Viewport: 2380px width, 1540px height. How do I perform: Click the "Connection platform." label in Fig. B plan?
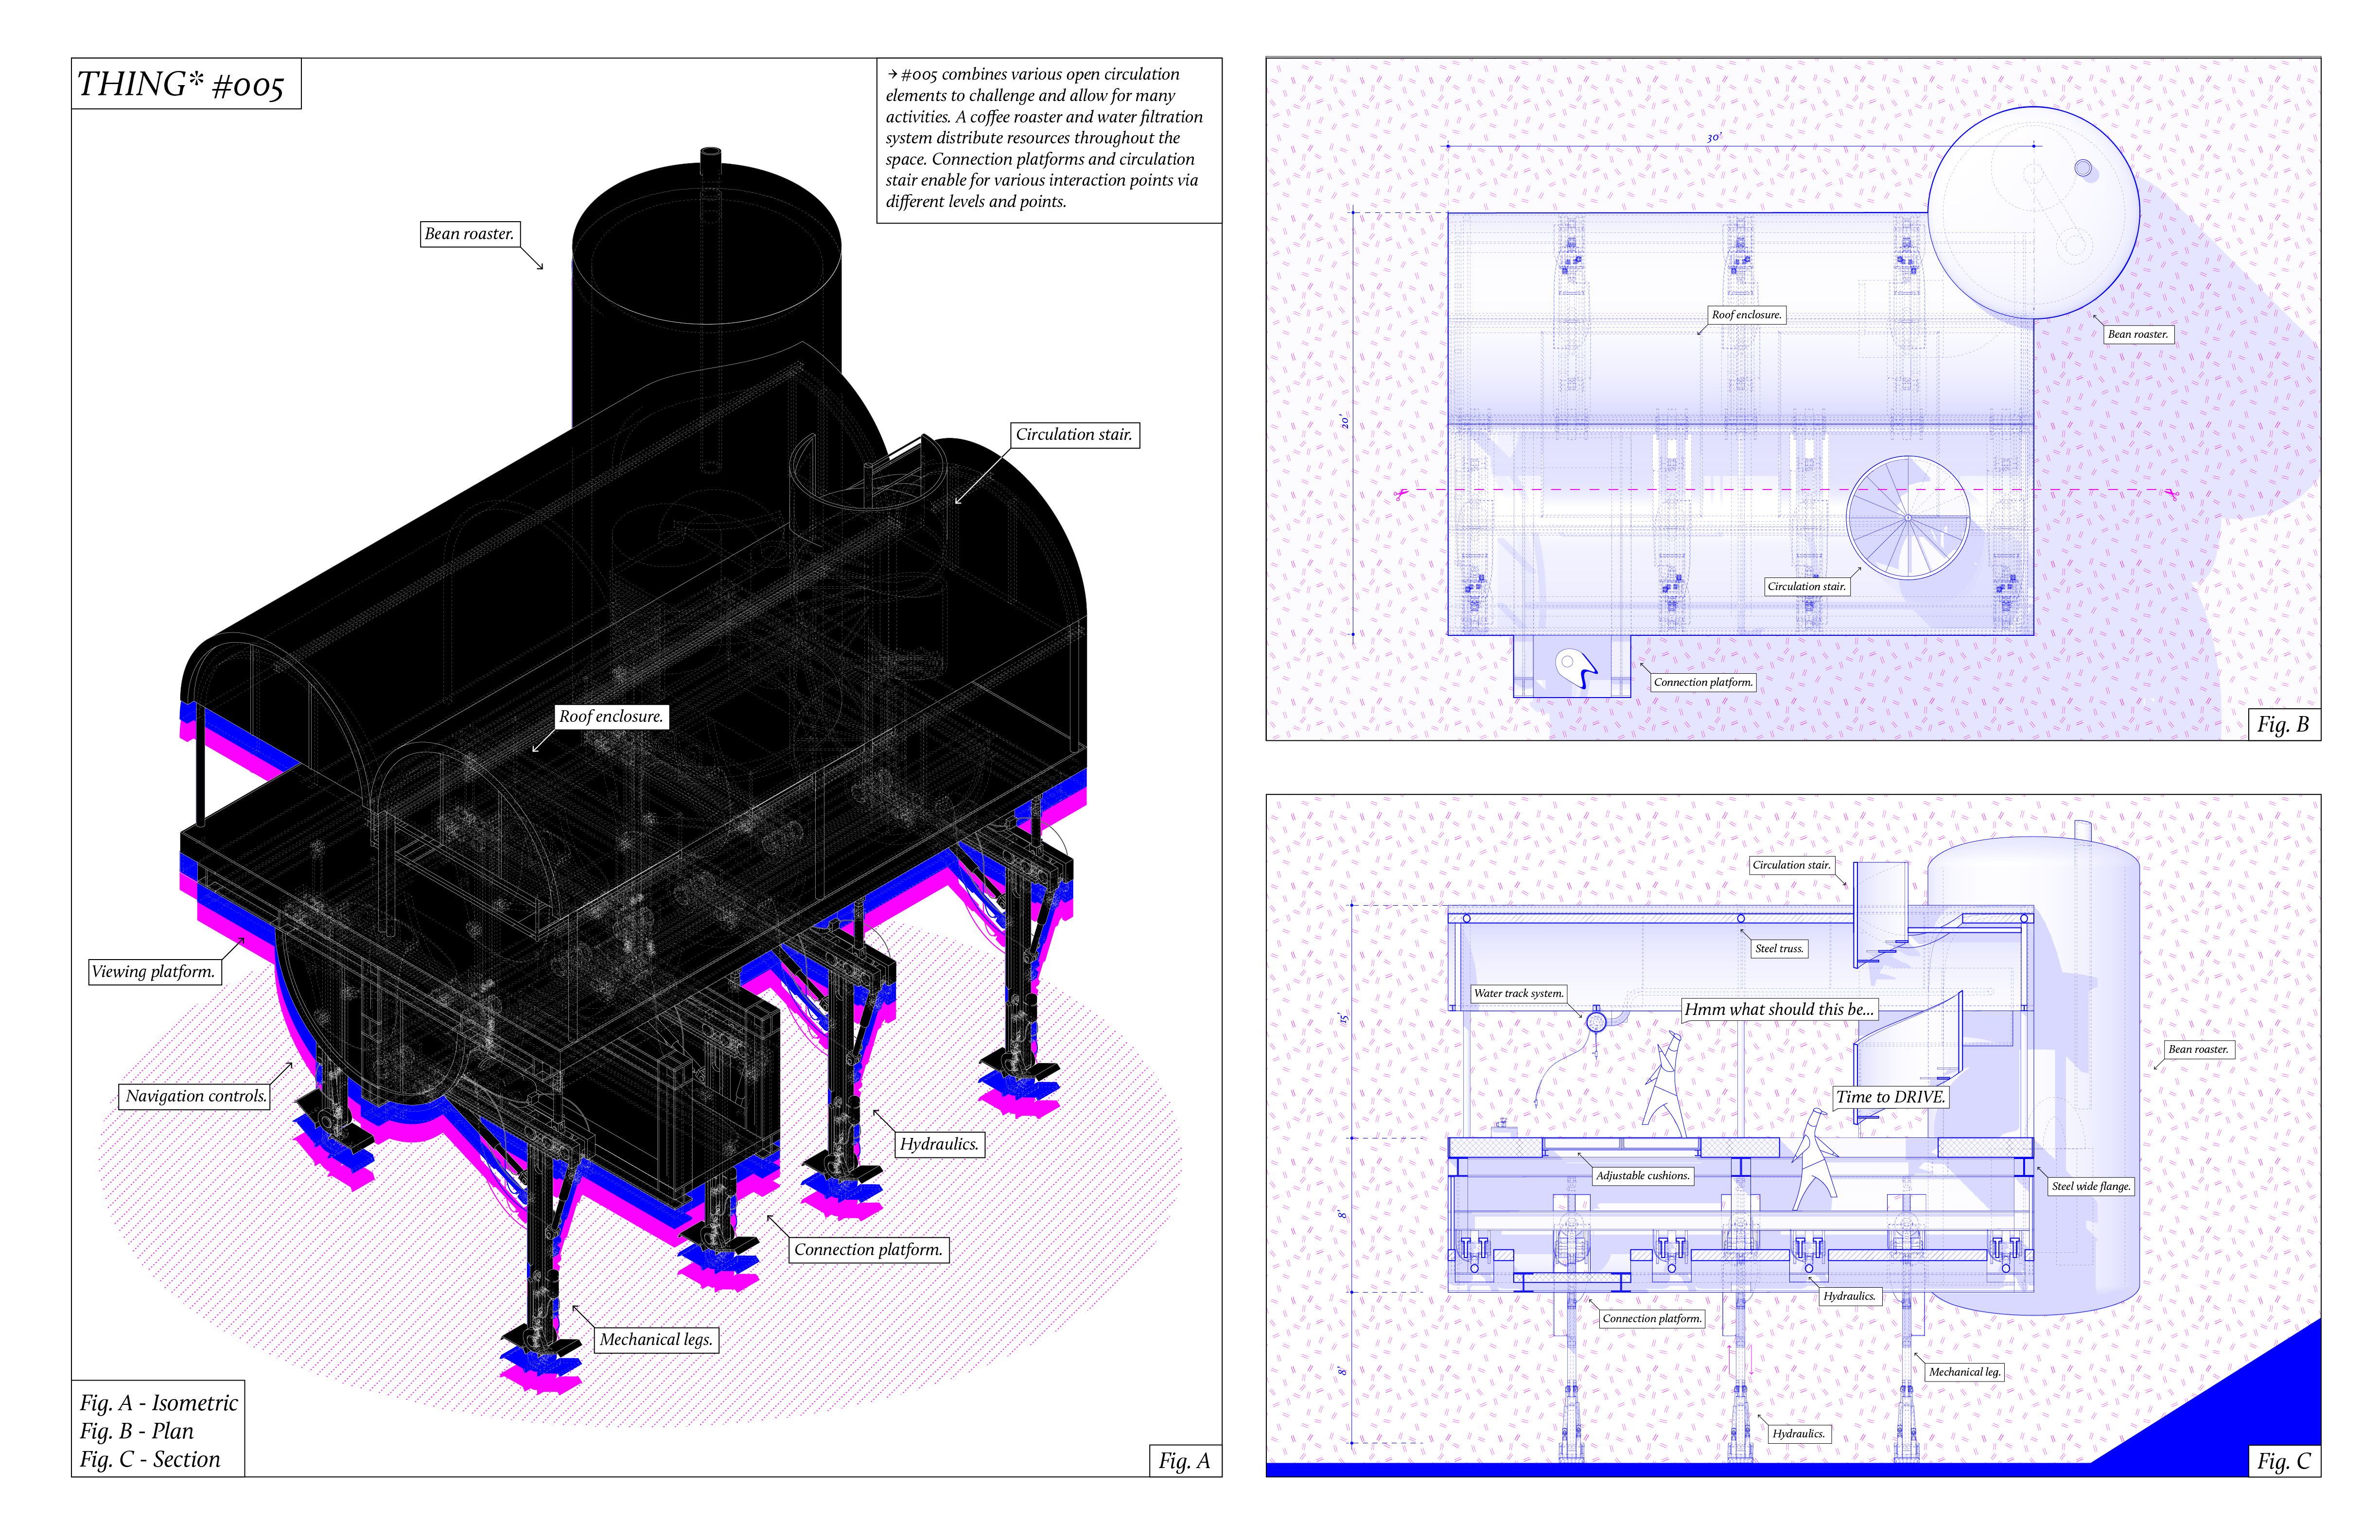(x=1703, y=683)
